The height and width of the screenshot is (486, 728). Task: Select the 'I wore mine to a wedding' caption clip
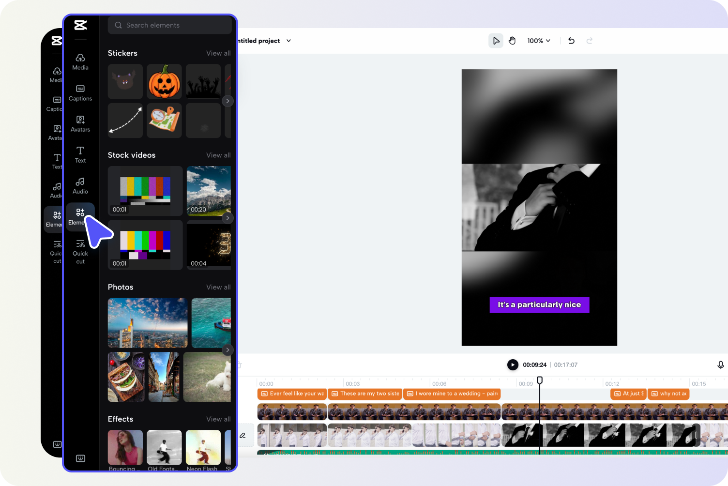coord(452,394)
